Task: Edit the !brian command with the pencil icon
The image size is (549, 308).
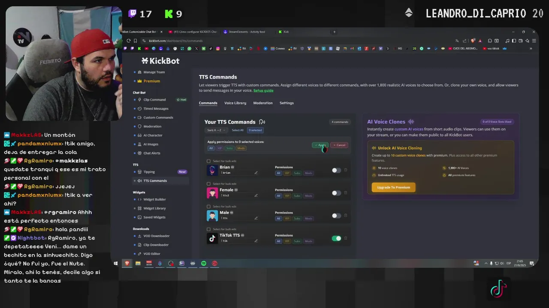Action: point(256,173)
